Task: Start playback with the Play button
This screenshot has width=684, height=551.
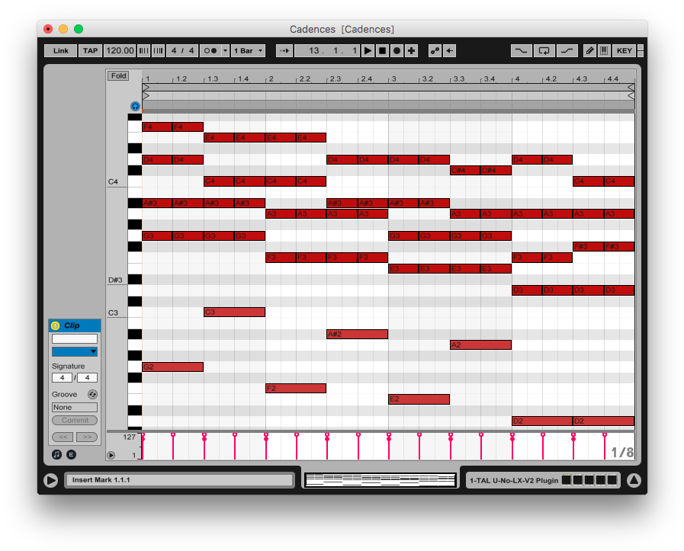Action: pos(368,50)
